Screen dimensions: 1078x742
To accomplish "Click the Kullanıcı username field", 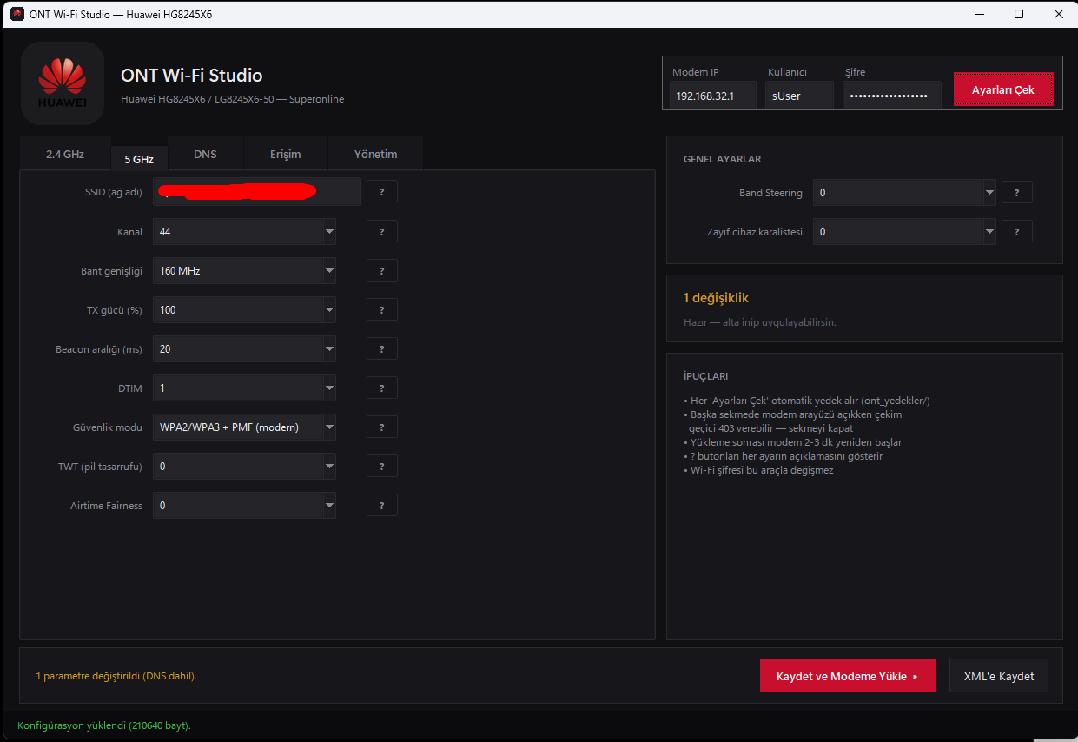I will [x=799, y=96].
